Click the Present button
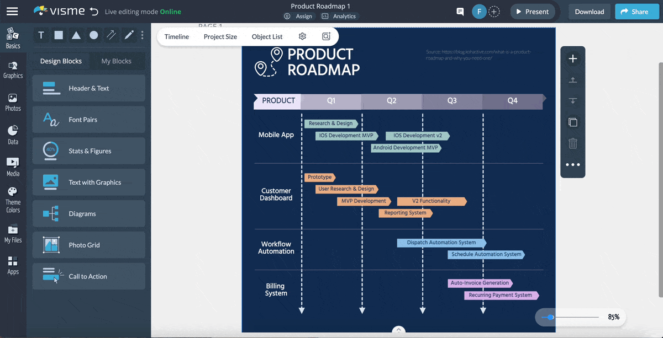Screen dimensions: 663x338 532,11
